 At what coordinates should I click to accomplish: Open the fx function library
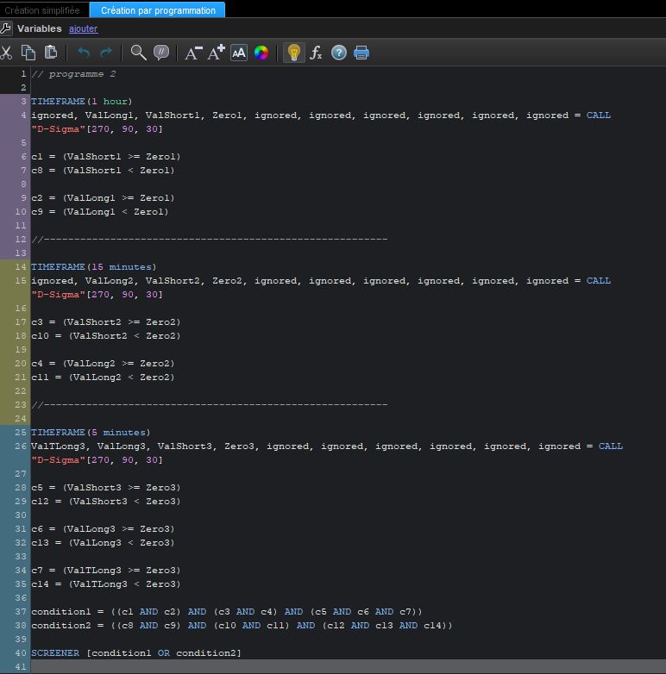tap(317, 53)
